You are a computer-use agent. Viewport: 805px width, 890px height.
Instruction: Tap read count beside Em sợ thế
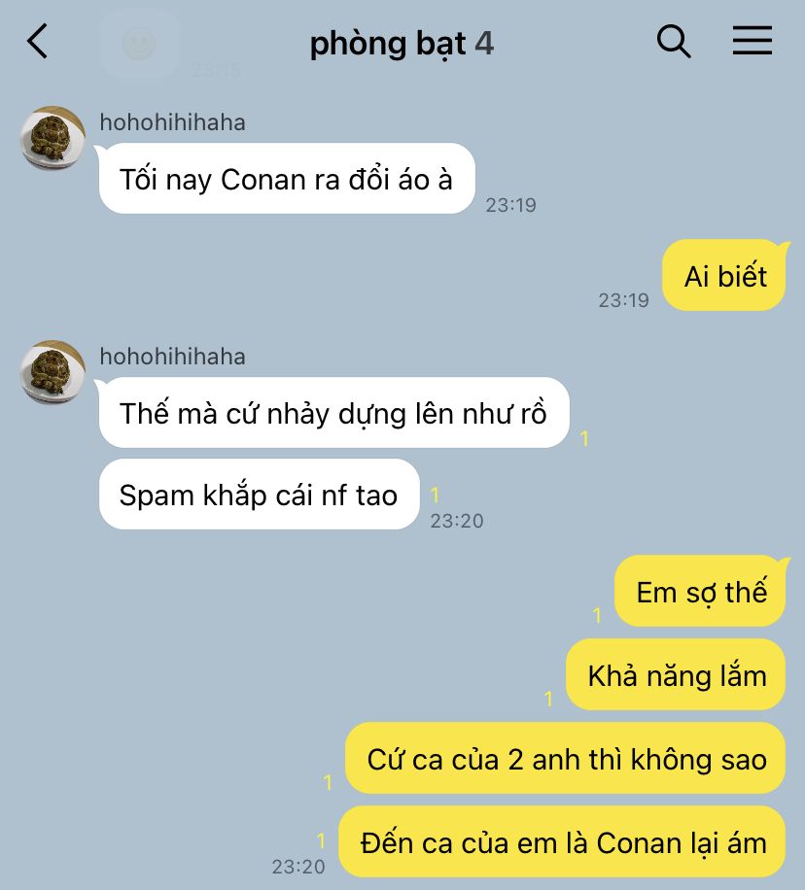click(597, 616)
